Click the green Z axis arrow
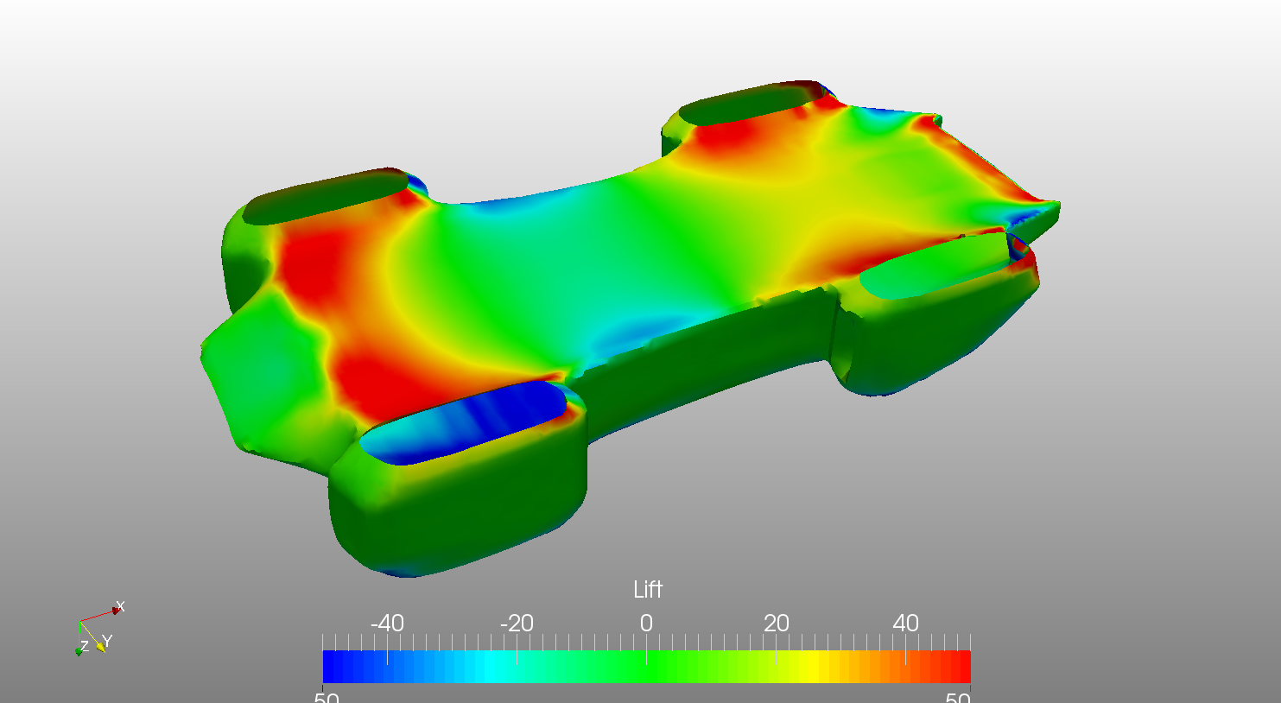Viewport: 1281px width, 703px height. pos(79,652)
